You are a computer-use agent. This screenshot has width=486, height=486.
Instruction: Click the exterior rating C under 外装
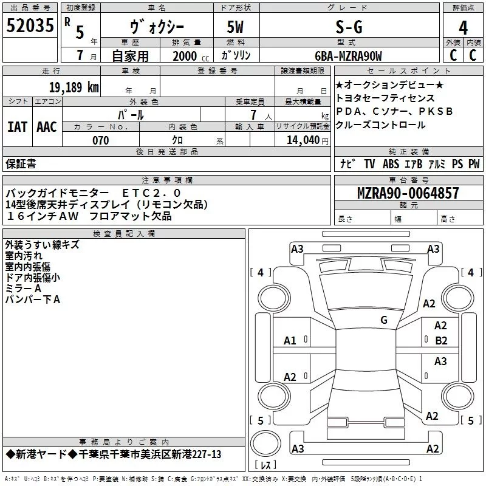453,55
